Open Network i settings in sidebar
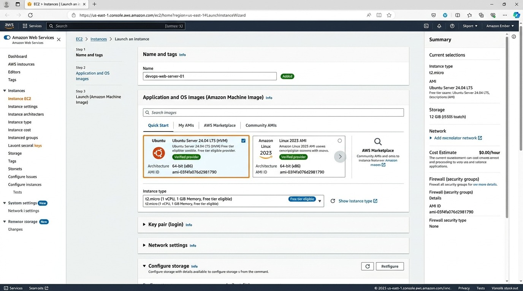Image resolution: width=523 pixels, height=291 pixels. click(x=24, y=211)
